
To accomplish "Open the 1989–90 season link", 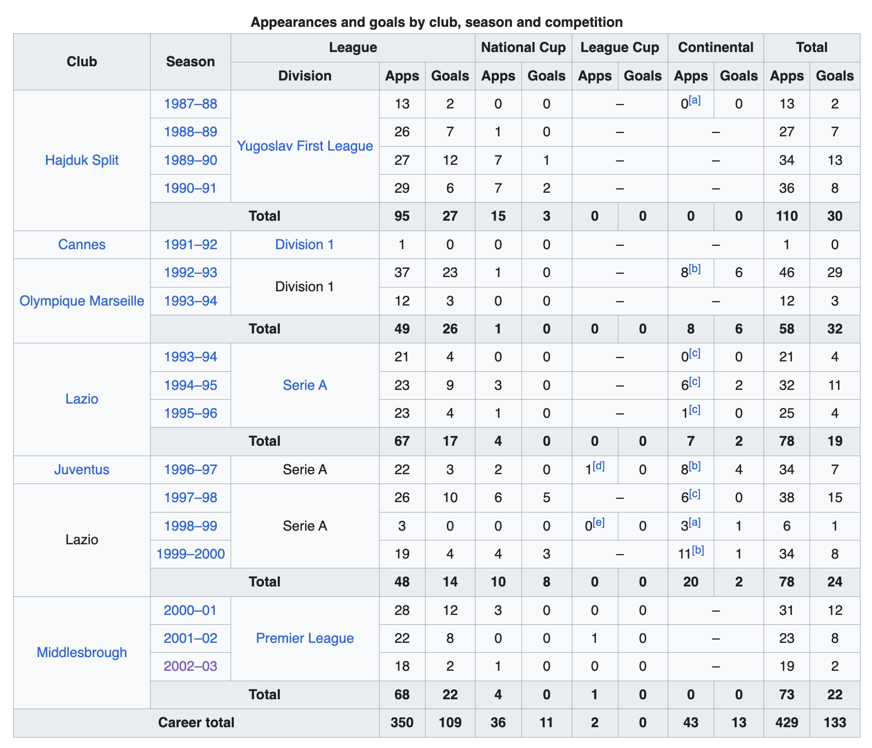I will point(191,160).
